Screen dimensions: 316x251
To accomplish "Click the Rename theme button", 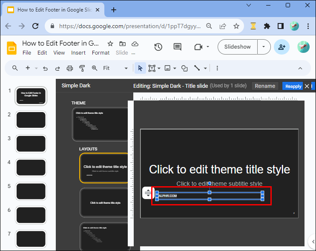I will (265, 86).
